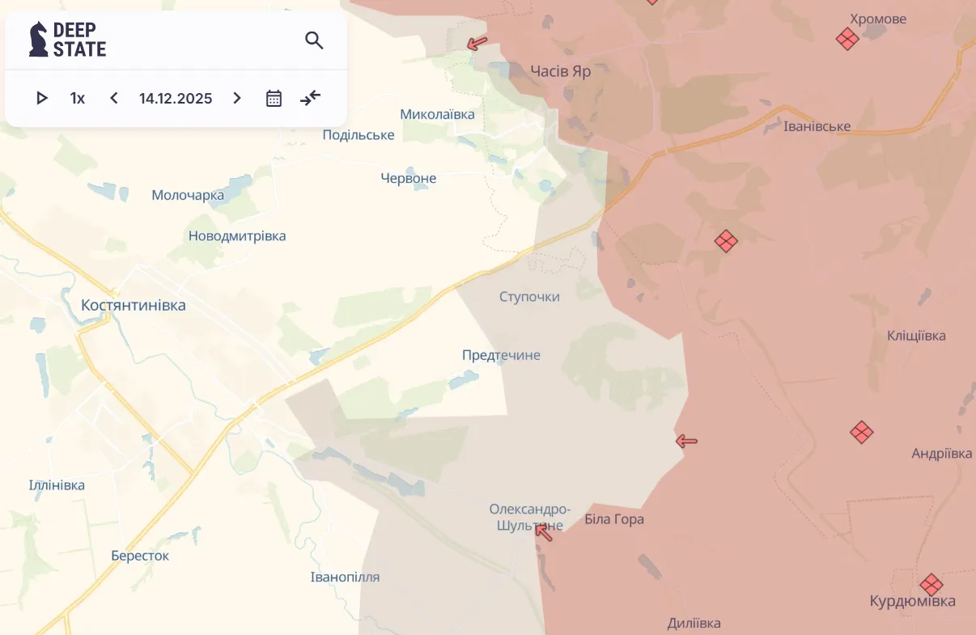Click the Іванівське label
This screenshot has height=635, width=976.
click(817, 126)
